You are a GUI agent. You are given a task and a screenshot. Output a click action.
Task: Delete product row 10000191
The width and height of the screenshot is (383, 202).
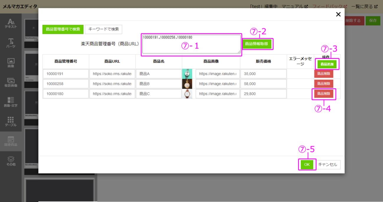pos(323,74)
